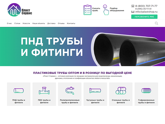Click the Скачать прайс link
The image size is (165, 124).
96,9
